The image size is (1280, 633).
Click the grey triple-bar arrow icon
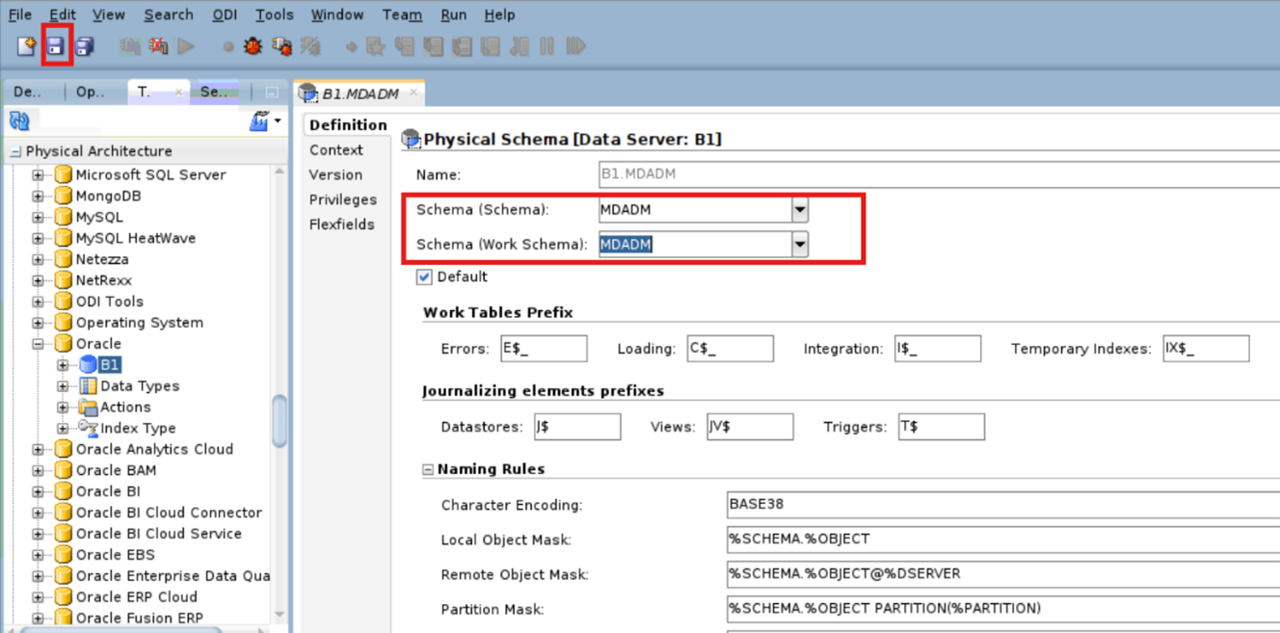576,46
